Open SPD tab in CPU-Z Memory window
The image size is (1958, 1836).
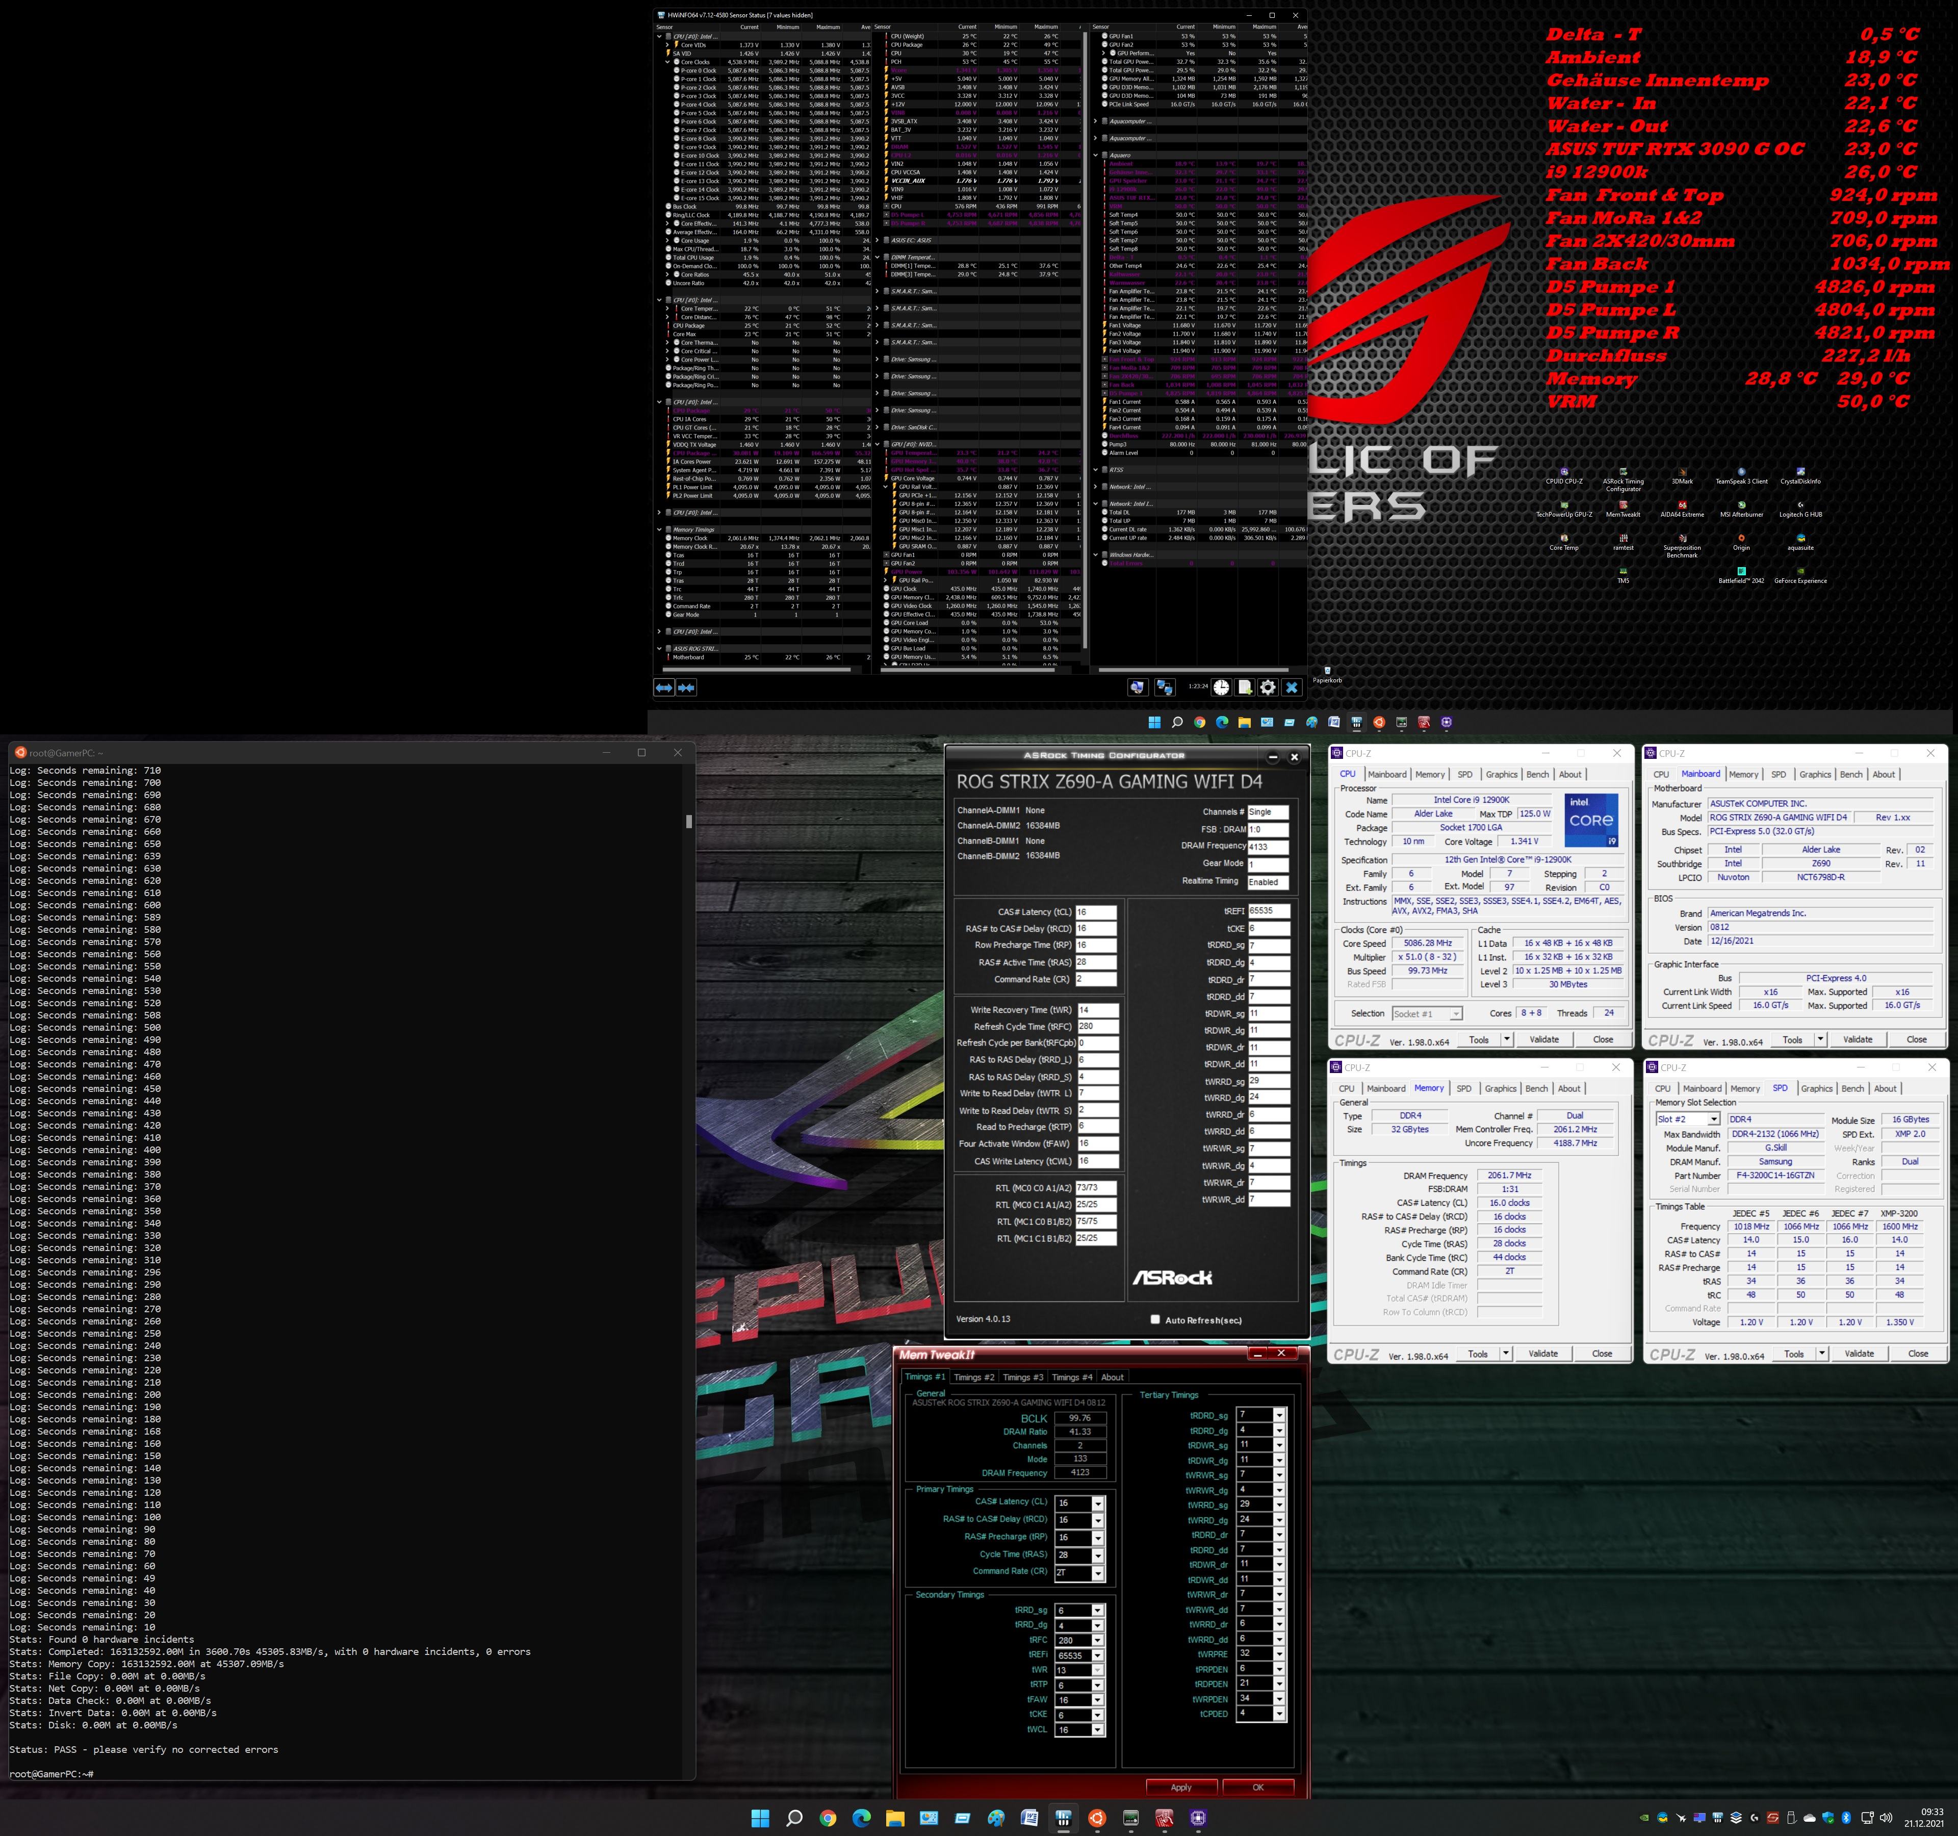point(1463,1088)
